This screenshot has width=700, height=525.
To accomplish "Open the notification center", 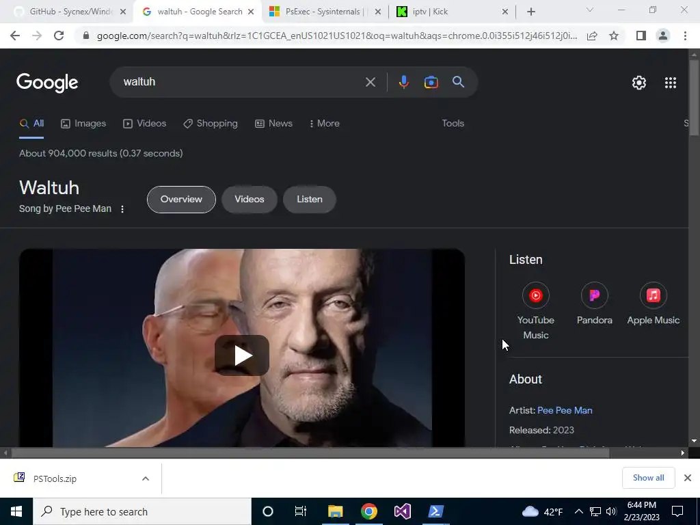I will point(677,511).
